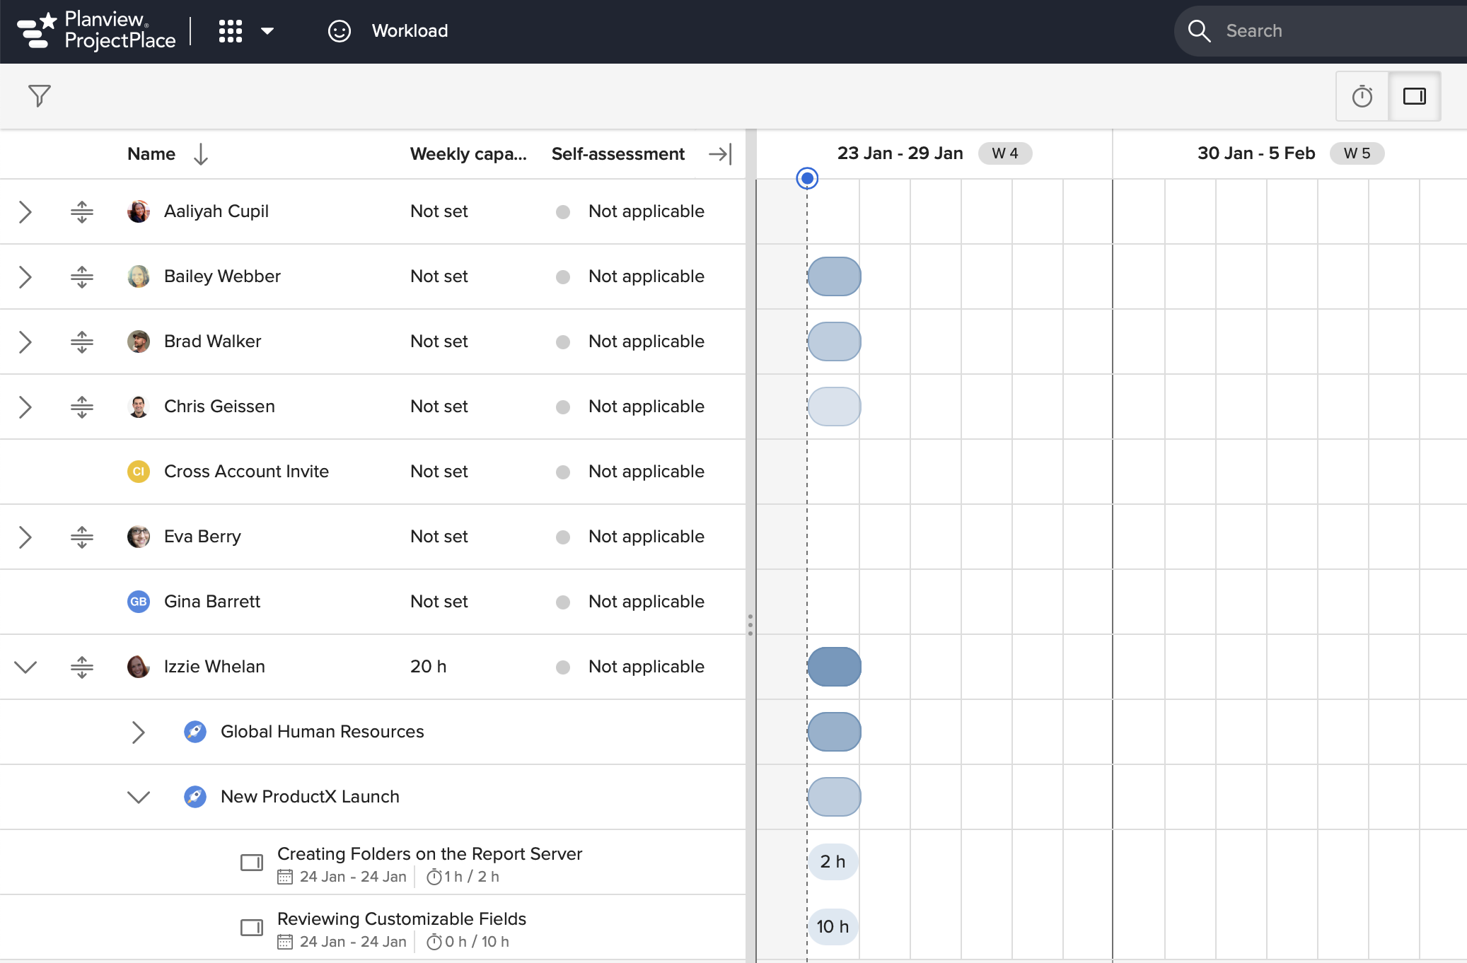
Task: Click inside the Search field
Action: [1323, 30]
